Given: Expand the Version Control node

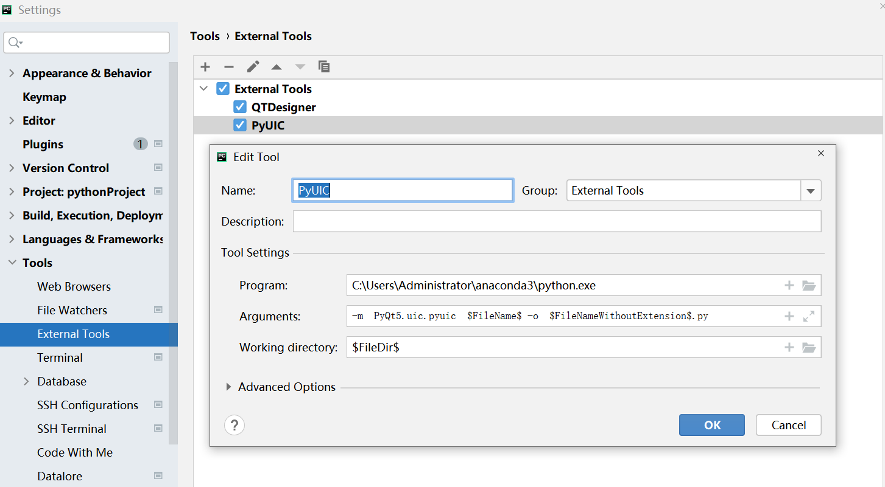Looking at the screenshot, I should [x=12, y=168].
